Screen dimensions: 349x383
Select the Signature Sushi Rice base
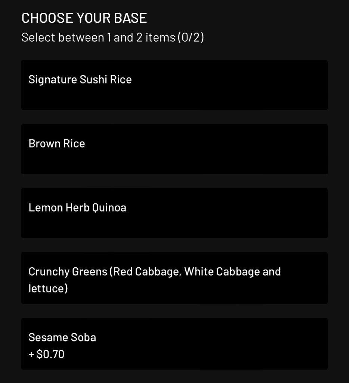tap(174, 85)
